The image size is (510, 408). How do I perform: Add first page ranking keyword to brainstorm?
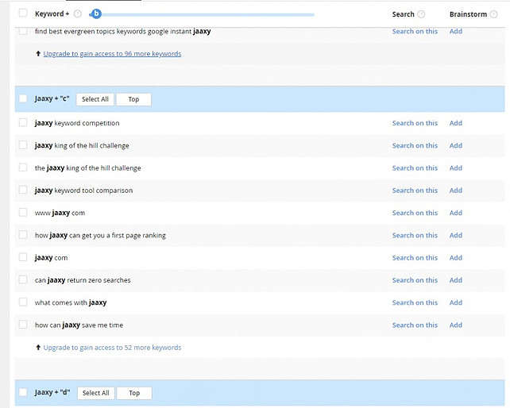point(456,235)
